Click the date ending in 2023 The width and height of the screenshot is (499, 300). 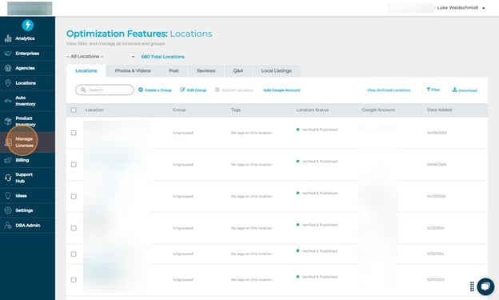[435, 280]
